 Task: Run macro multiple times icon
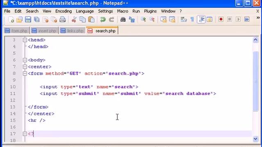(x=247, y=19)
